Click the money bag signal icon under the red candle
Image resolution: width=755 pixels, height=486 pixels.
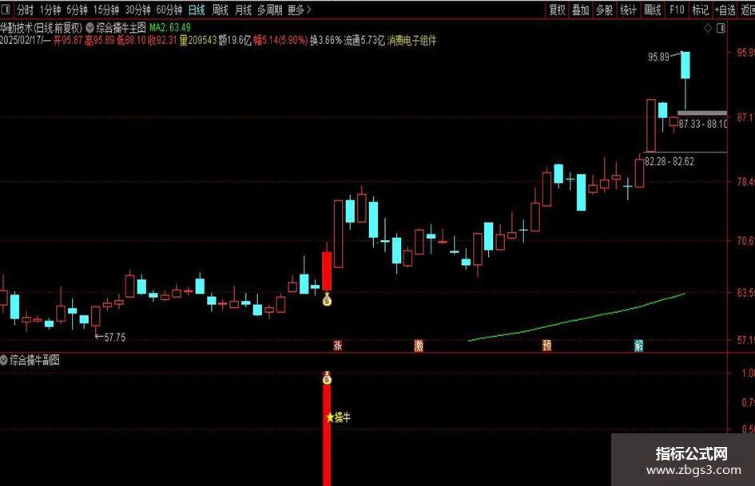pyautogui.click(x=327, y=301)
